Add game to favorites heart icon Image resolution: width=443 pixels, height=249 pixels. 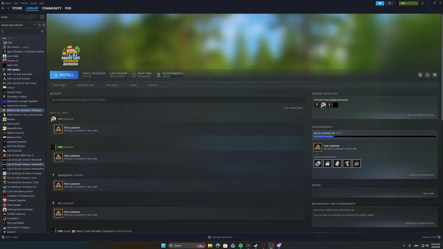click(435, 75)
